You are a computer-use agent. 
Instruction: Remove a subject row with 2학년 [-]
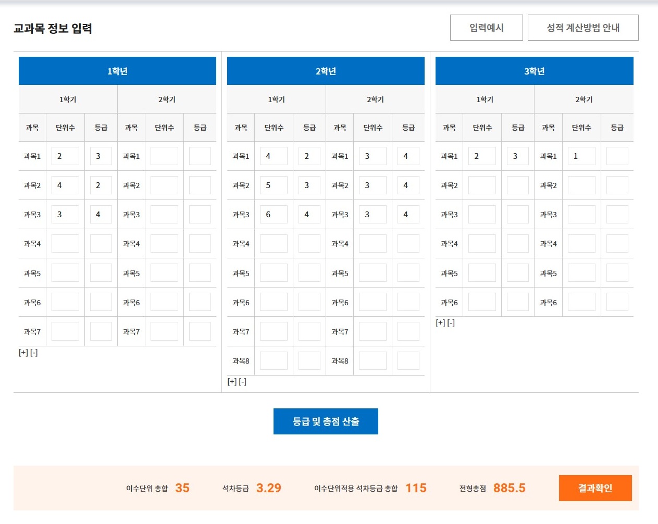point(242,382)
